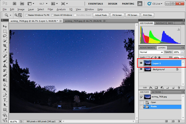
Task: Open the Arrange Documents dropdown
Action: coord(54,4)
